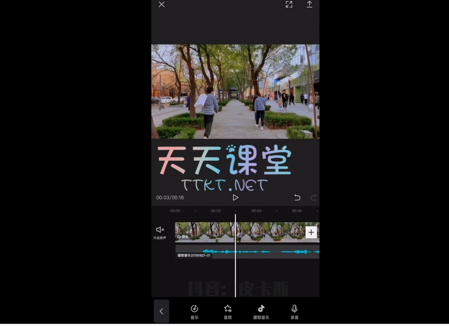Play the video preview
The height and width of the screenshot is (326, 449).
tap(235, 198)
